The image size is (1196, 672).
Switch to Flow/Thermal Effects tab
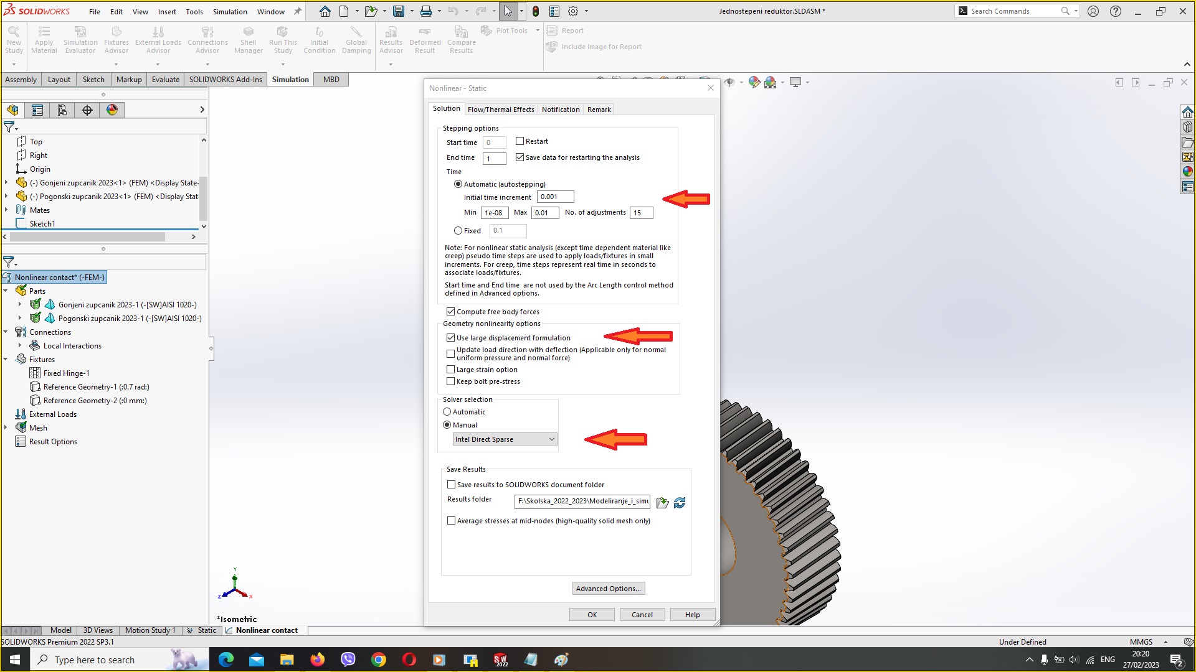click(500, 108)
